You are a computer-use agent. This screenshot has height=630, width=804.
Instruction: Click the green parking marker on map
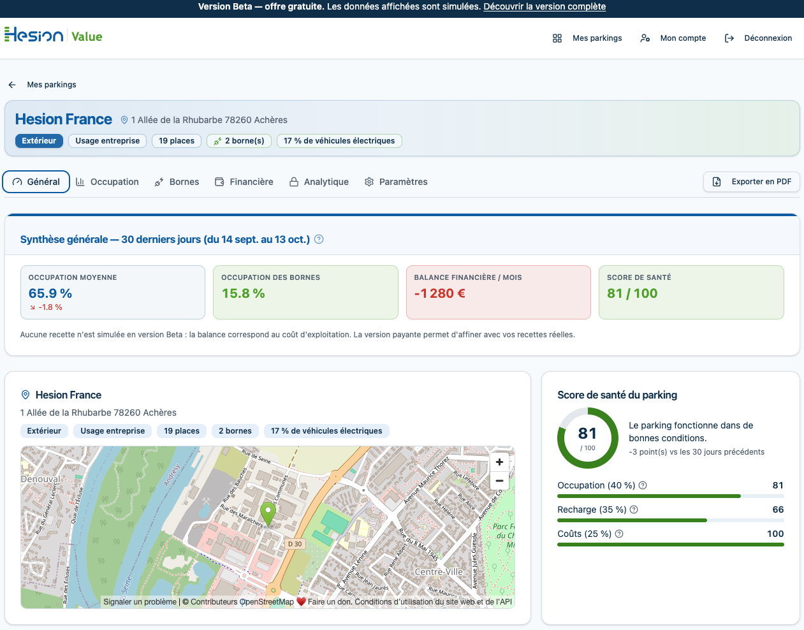[x=268, y=514]
